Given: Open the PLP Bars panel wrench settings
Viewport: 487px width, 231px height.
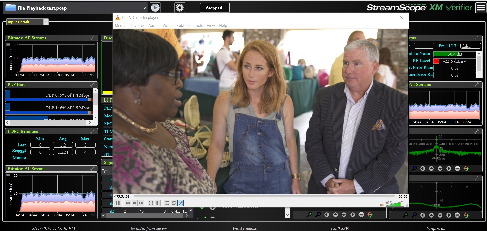Looking at the screenshot, I should click(92, 84).
